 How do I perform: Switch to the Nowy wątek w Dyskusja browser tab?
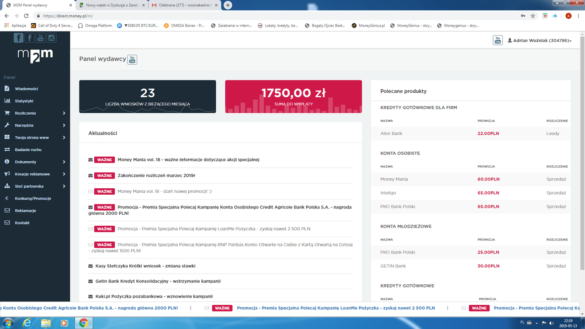[112, 5]
